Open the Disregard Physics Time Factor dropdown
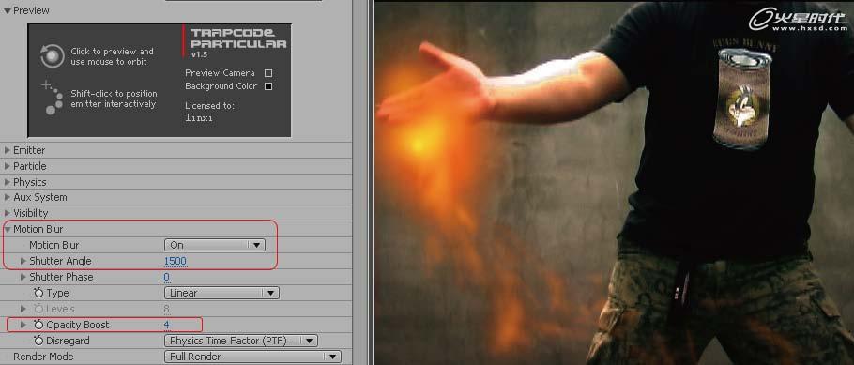The image size is (854, 365). [241, 341]
